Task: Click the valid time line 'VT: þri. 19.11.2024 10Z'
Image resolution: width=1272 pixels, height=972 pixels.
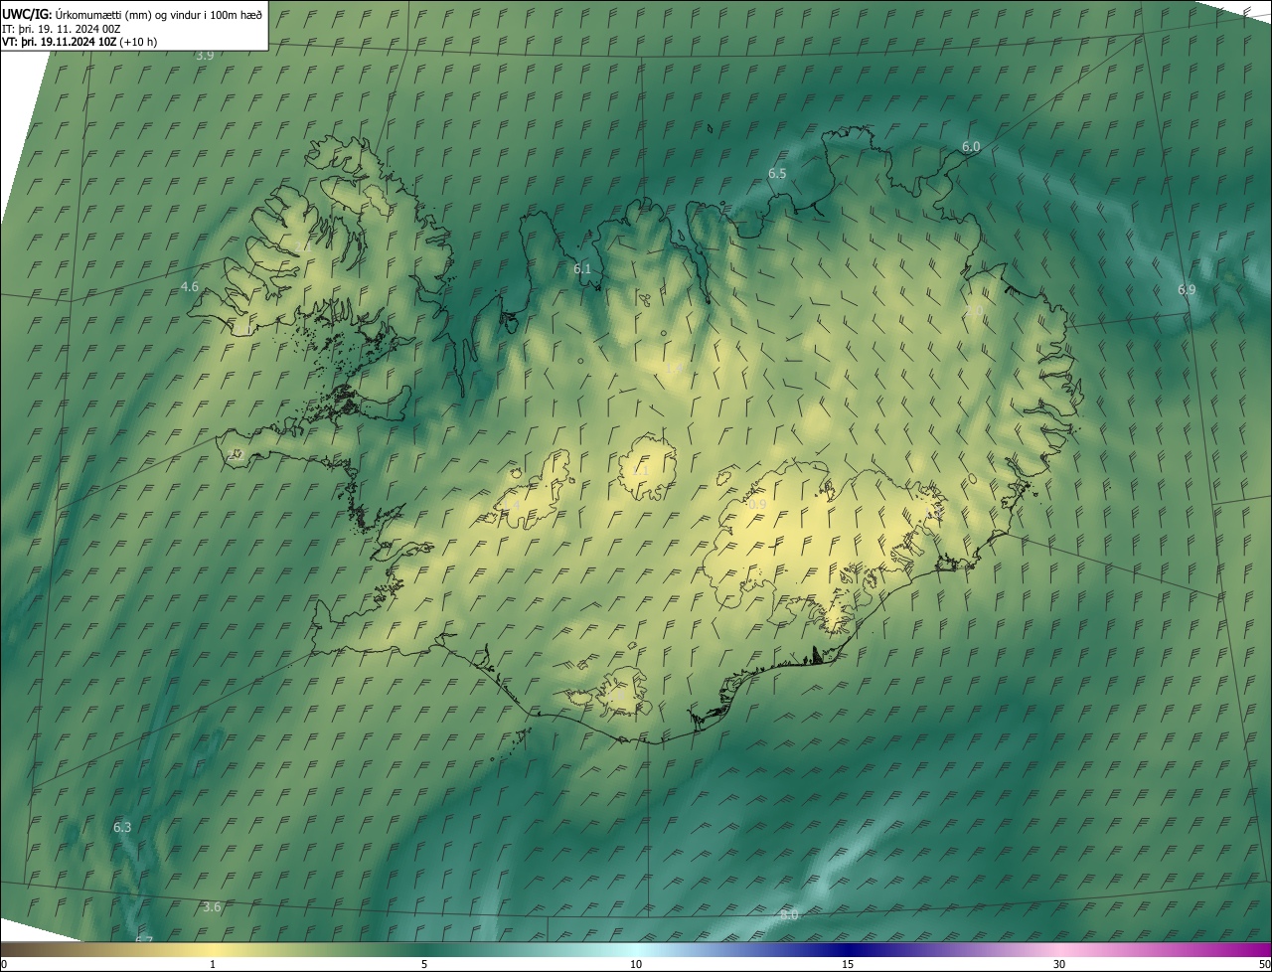Action: [x=60, y=42]
